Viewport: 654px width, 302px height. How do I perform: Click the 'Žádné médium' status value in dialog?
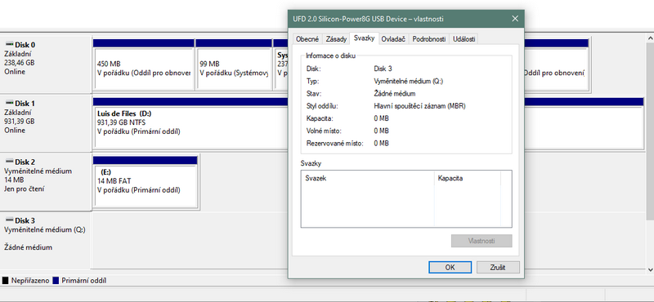tap(395, 93)
